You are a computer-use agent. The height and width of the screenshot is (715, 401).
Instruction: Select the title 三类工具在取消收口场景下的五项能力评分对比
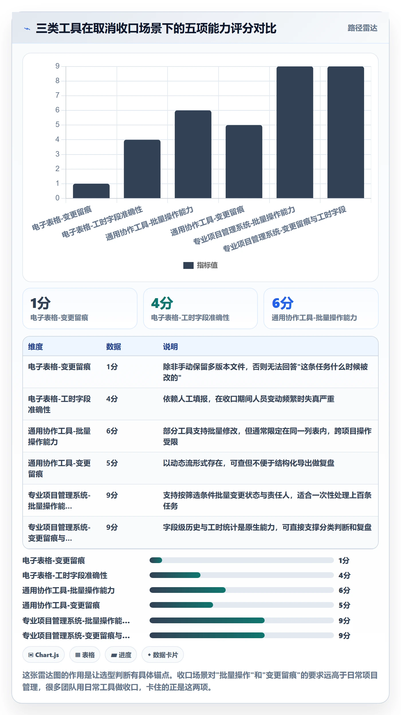(156, 28)
